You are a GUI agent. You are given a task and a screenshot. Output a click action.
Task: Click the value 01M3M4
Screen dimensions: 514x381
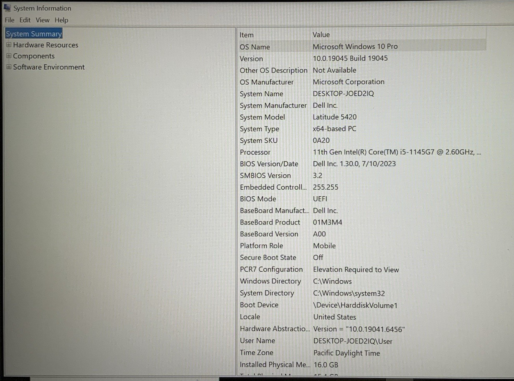[x=327, y=222]
